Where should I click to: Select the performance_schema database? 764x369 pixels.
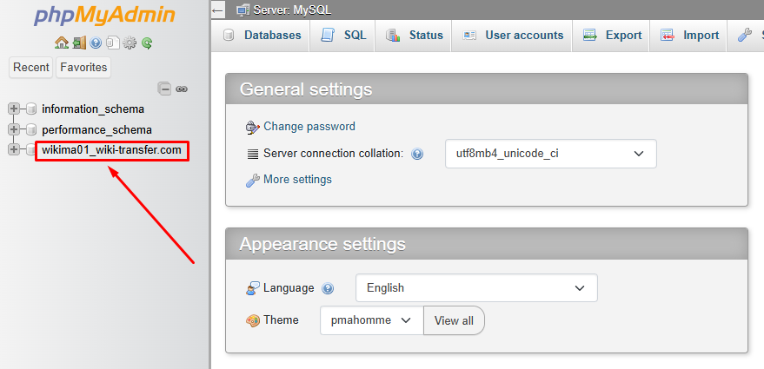(97, 130)
